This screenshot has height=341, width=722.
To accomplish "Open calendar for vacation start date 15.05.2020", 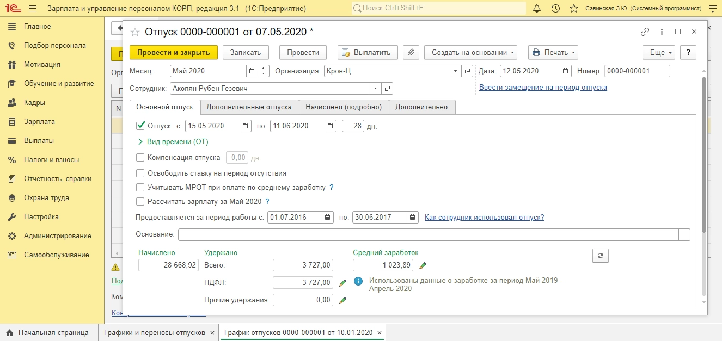I will (x=246, y=126).
